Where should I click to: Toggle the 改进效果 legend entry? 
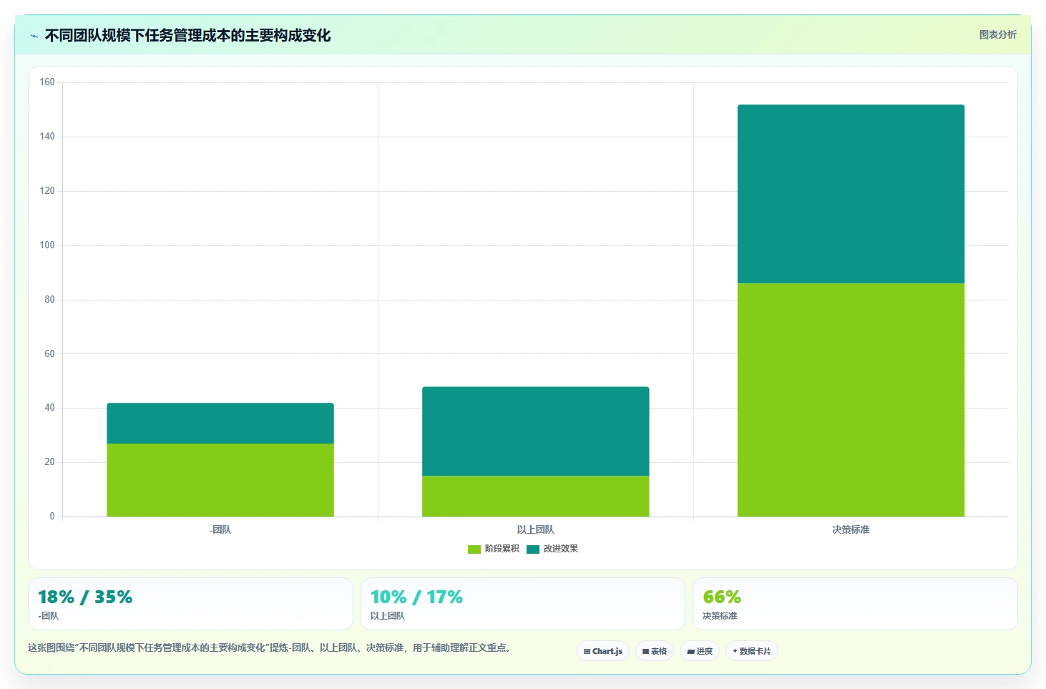click(x=552, y=549)
